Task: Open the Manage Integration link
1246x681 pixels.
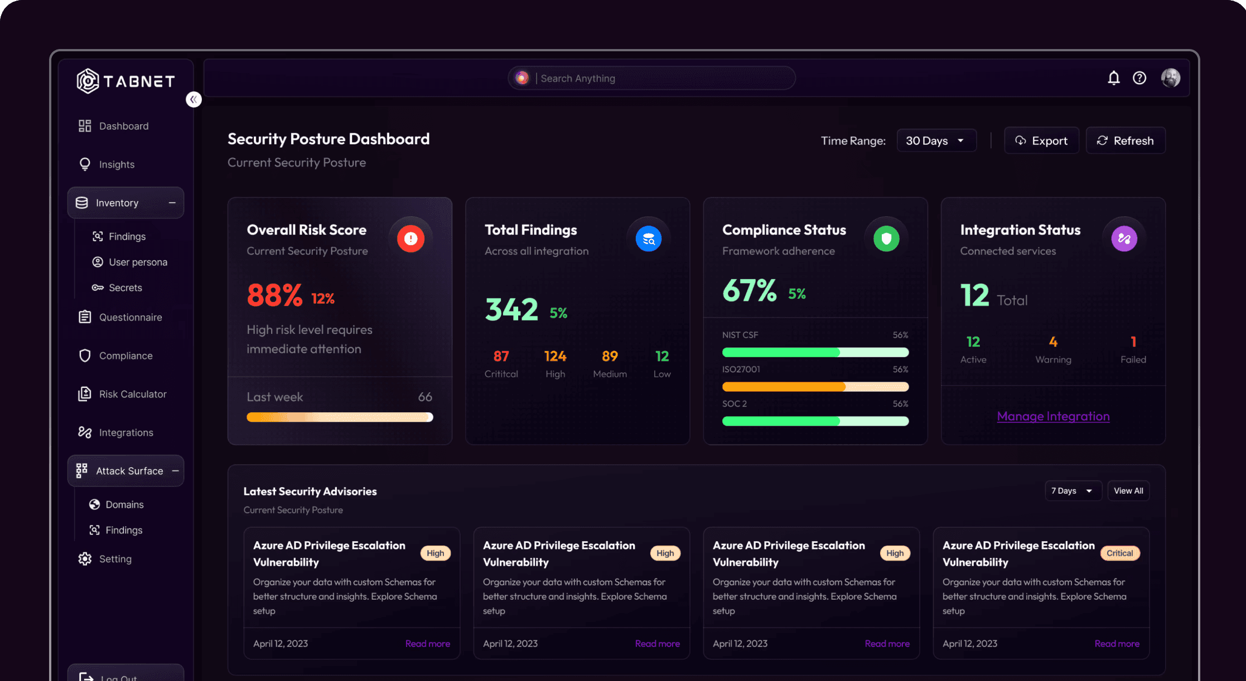Action: 1053,416
